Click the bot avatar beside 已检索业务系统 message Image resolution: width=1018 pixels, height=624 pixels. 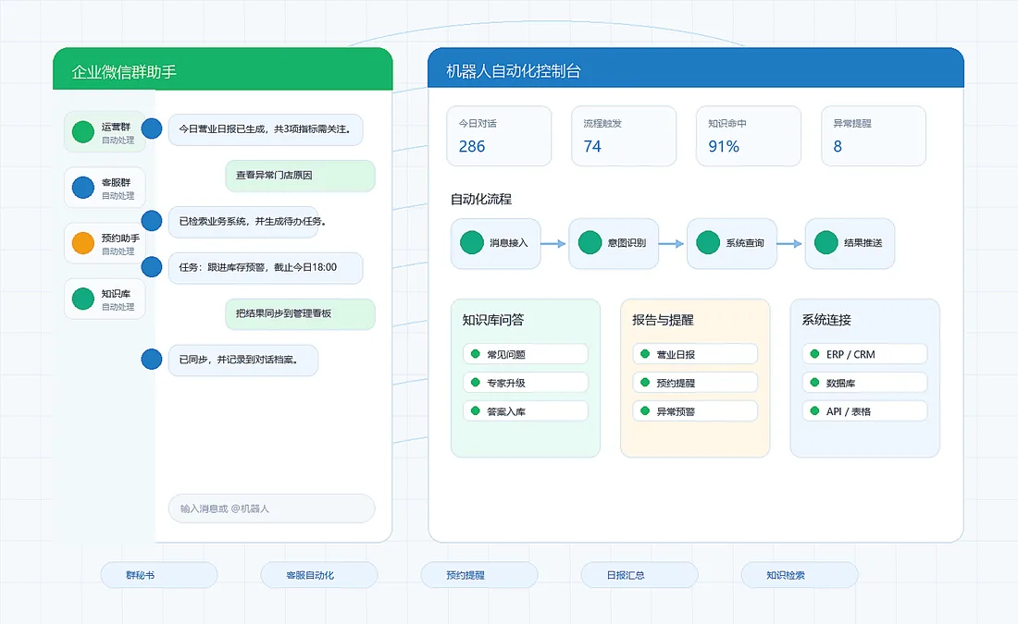[x=152, y=221]
